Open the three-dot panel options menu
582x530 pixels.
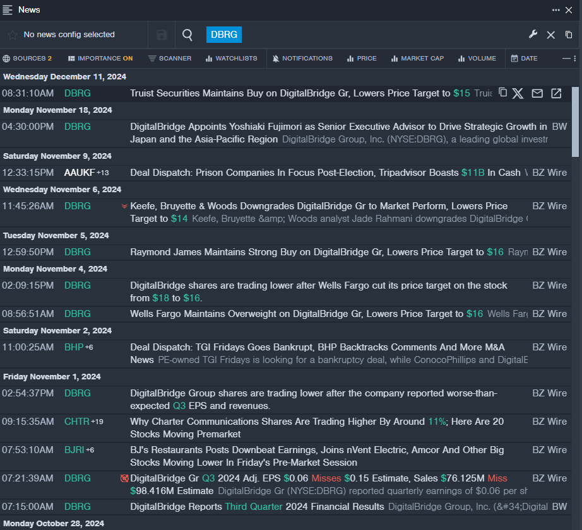[x=555, y=9]
